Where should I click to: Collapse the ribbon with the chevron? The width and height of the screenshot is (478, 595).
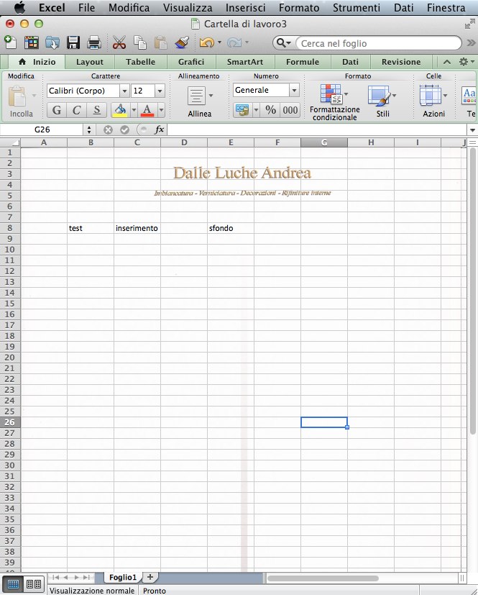tap(447, 62)
